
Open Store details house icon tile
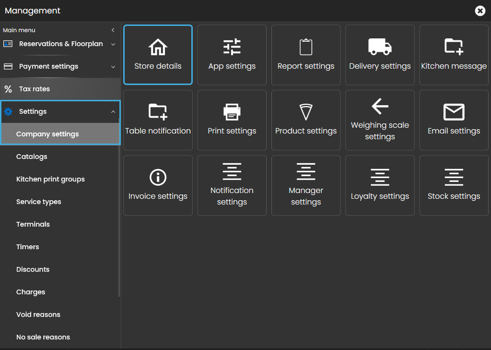coord(158,48)
